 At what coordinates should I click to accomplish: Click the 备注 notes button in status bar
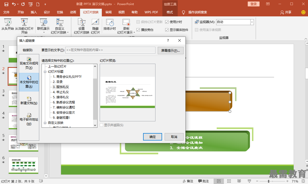[188, 181]
